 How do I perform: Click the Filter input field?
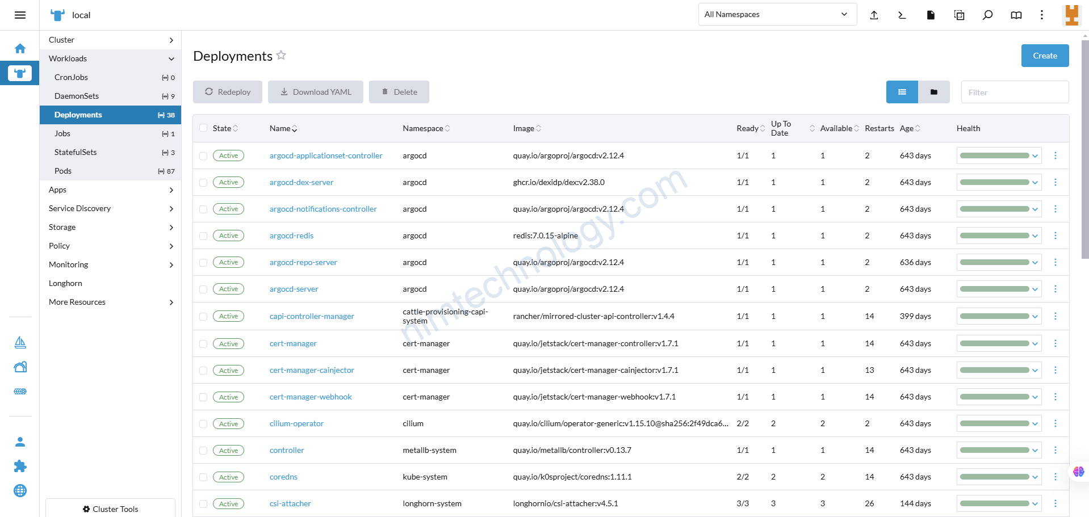(1014, 93)
